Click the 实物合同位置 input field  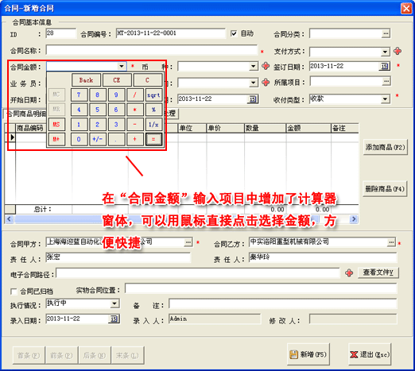coord(261,288)
